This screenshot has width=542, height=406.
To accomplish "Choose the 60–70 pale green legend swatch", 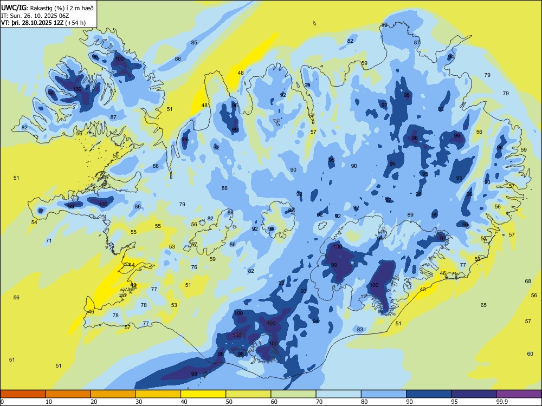I will [293, 394].
